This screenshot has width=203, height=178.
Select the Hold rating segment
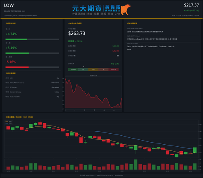pyautogui.click(x=93, y=69)
